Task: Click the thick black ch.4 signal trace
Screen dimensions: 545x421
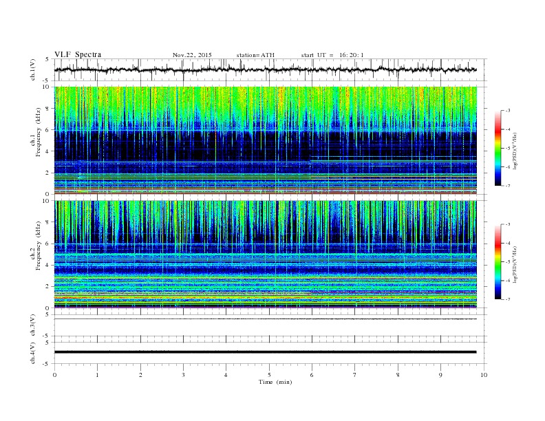Action: [x=266, y=352]
